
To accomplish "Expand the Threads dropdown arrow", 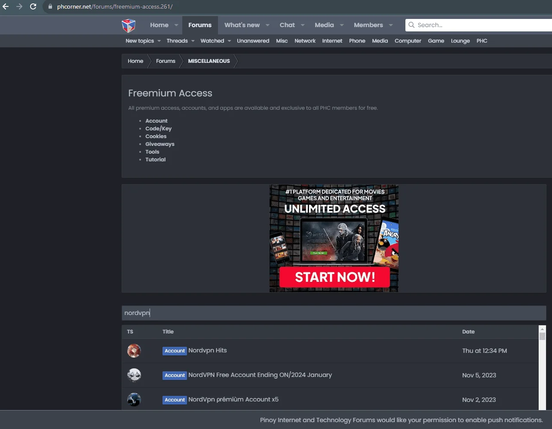I will pyautogui.click(x=193, y=41).
